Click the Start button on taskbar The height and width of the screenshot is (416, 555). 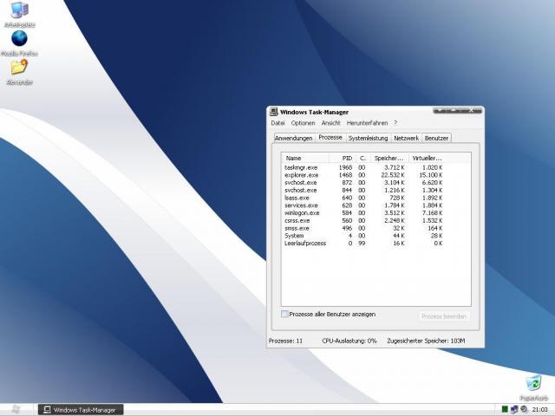[x=16, y=409]
